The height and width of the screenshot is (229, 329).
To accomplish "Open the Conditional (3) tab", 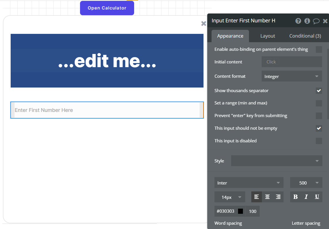I will 305,36.
